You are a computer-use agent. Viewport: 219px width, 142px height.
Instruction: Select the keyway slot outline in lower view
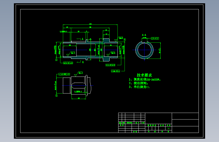[79, 86]
